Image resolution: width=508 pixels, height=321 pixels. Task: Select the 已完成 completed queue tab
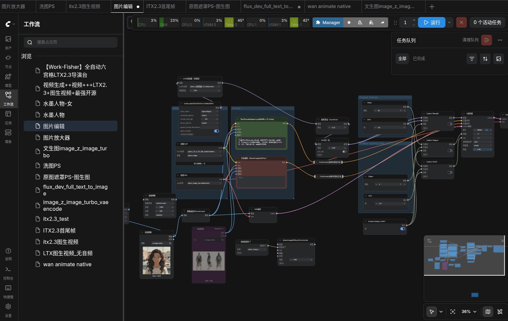(x=419, y=59)
